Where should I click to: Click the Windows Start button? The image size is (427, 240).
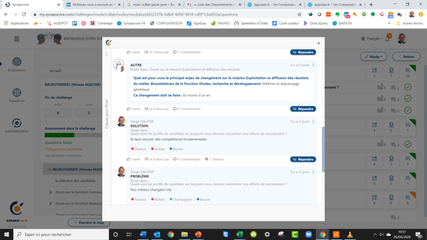tap(7, 234)
